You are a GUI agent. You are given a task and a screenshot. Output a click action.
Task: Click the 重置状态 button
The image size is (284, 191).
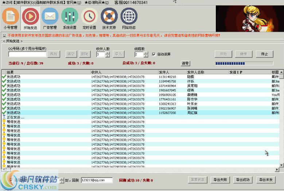pyautogui.click(x=198, y=180)
